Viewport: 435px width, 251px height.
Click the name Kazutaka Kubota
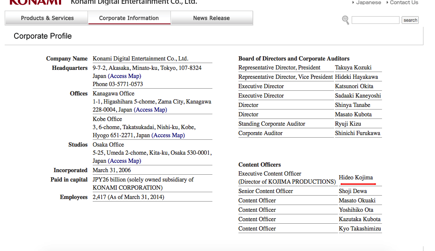(359, 219)
